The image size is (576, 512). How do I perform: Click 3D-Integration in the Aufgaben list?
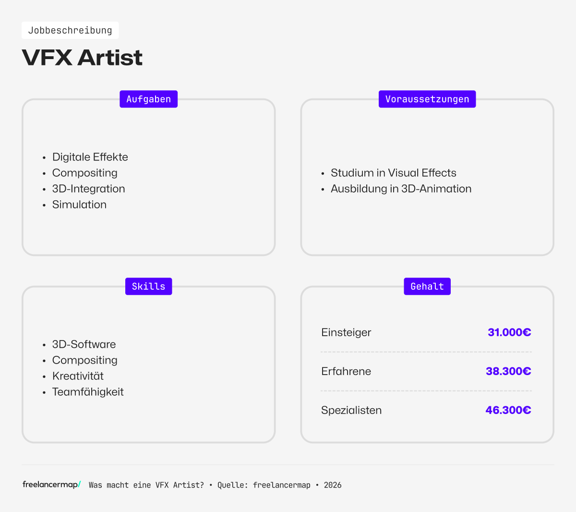coord(88,189)
